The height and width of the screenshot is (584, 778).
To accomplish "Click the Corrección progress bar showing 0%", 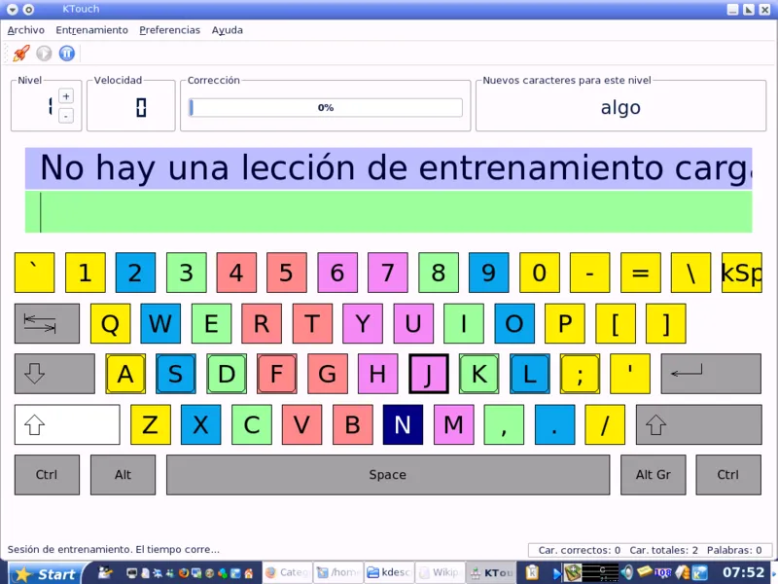I will 325,107.
